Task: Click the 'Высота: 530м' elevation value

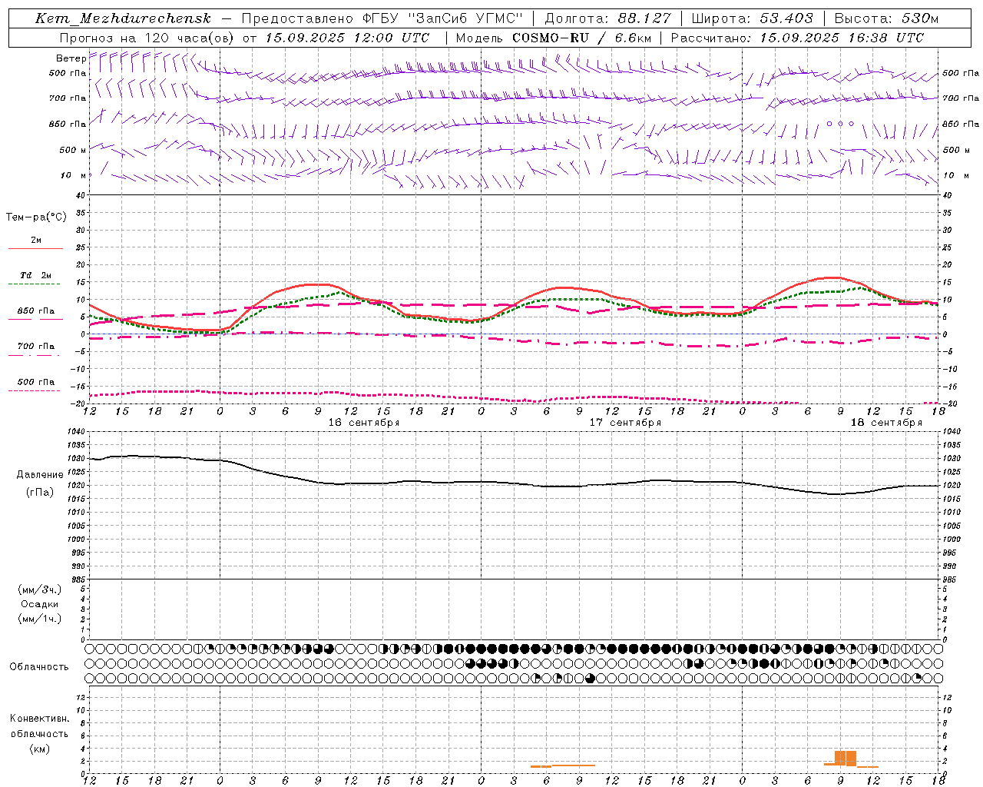Action: 886,18
